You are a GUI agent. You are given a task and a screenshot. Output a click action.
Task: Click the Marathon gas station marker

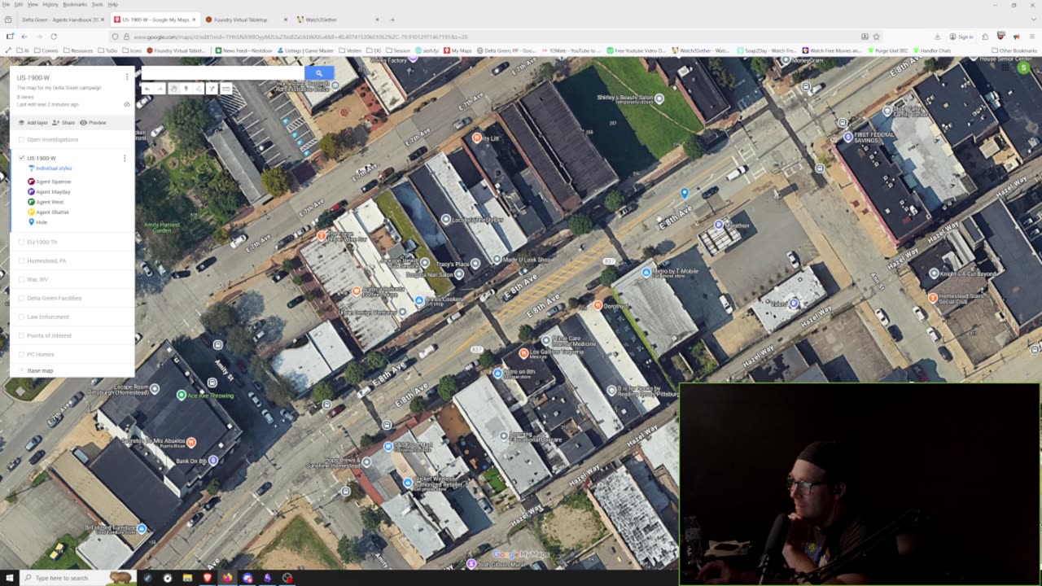(719, 224)
